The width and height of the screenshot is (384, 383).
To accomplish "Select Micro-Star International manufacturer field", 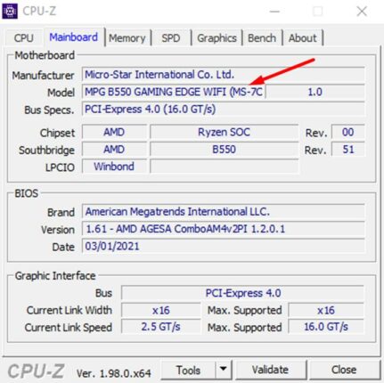I will tap(224, 75).
